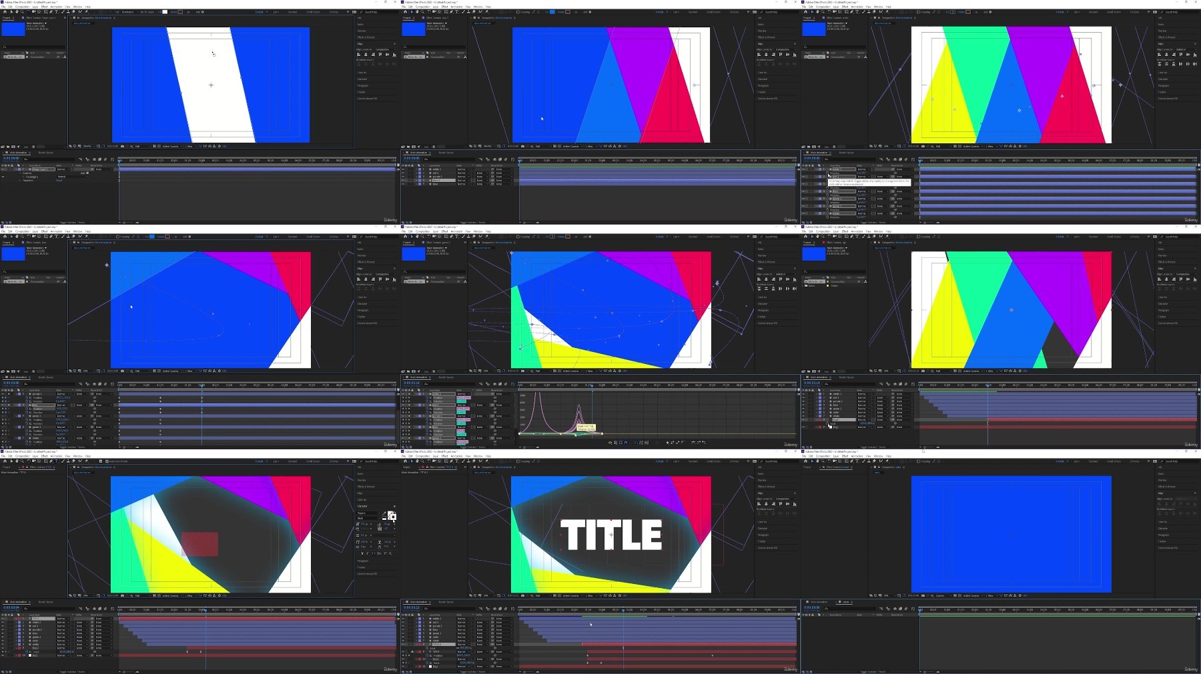
Task: Select the Type tool in TITLE screenshot toolbar
Action: (457, 461)
